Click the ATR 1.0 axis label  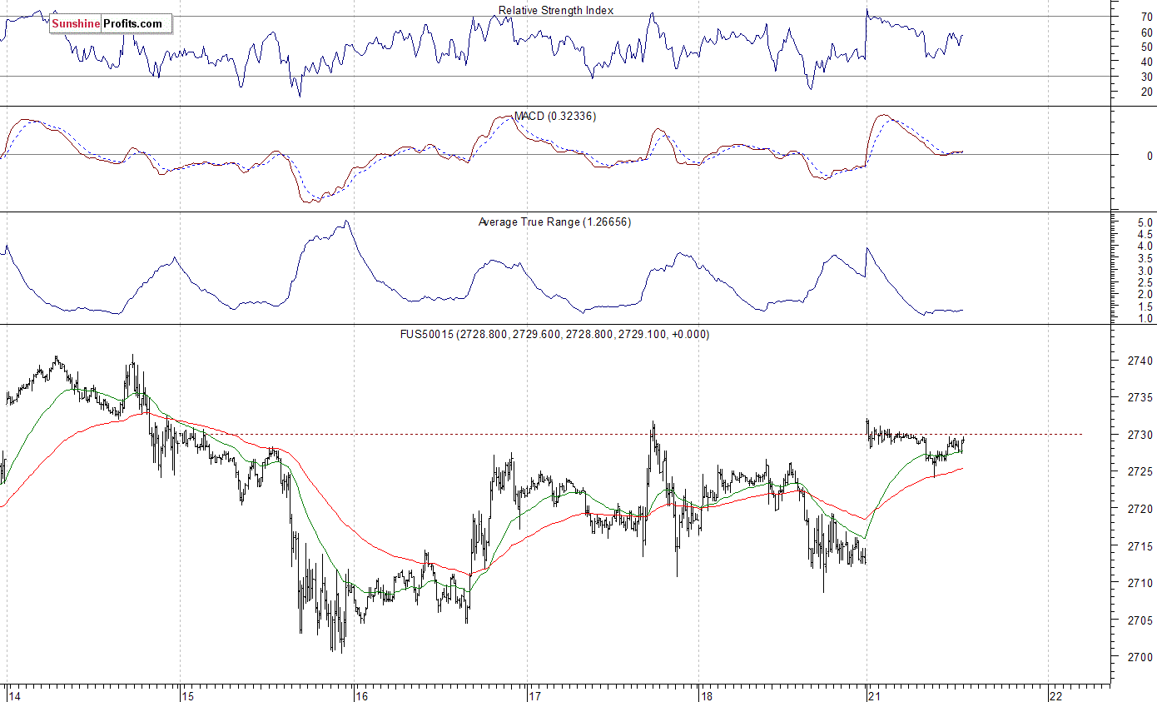1145,319
